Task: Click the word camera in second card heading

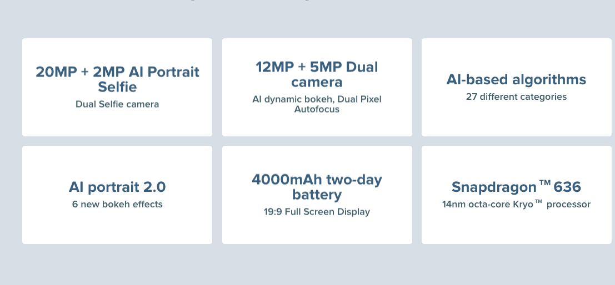Action: pos(317,82)
